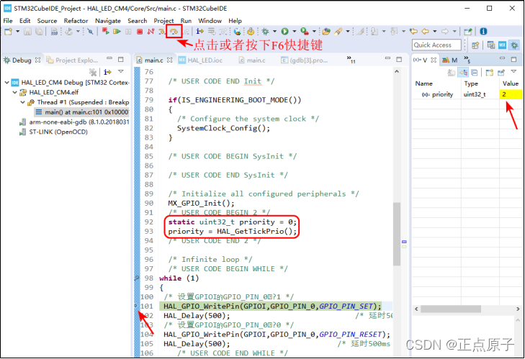Collapse the Thread #1 tree node
This screenshot has width=525, height=359.
pyautogui.click(x=22, y=102)
